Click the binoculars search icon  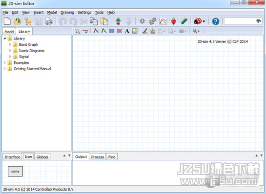coord(259,21)
